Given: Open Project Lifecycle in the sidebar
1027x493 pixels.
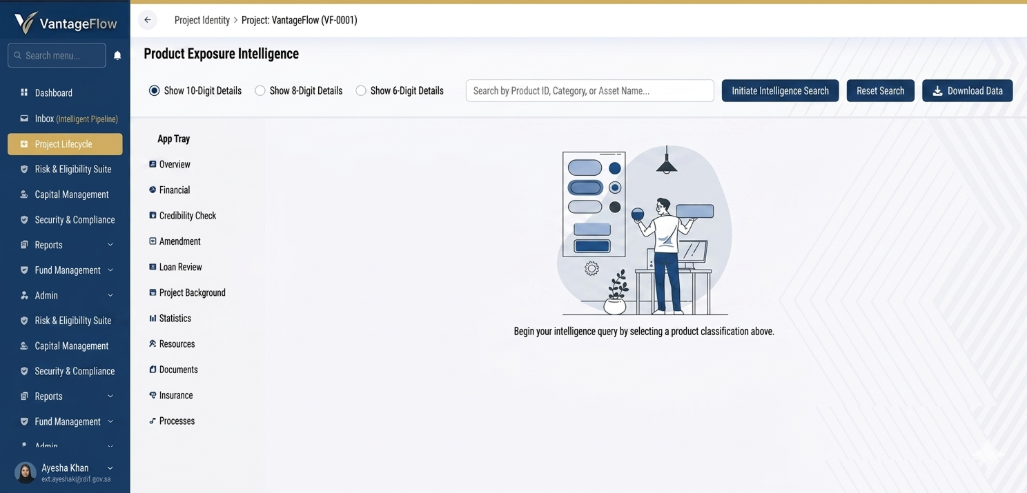Looking at the screenshot, I should point(65,144).
